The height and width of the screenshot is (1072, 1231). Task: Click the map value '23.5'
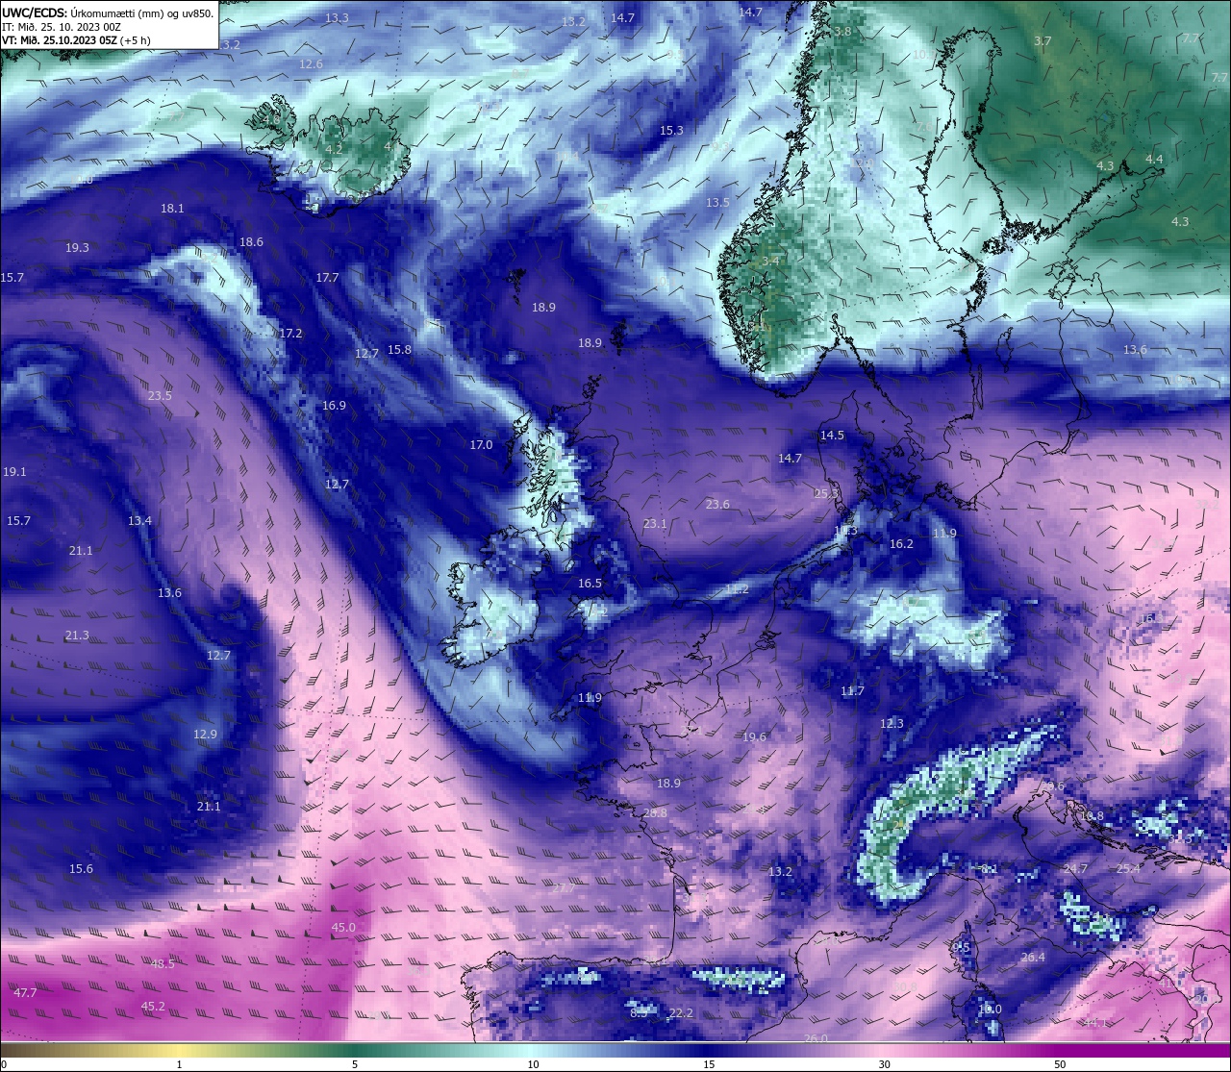tap(160, 396)
